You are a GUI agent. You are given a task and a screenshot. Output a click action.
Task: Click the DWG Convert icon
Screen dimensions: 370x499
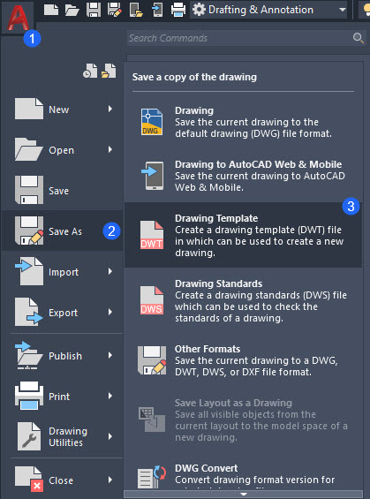click(x=152, y=476)
